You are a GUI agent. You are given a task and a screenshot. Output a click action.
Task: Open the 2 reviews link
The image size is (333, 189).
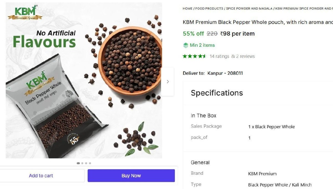(x=245, y=56)
